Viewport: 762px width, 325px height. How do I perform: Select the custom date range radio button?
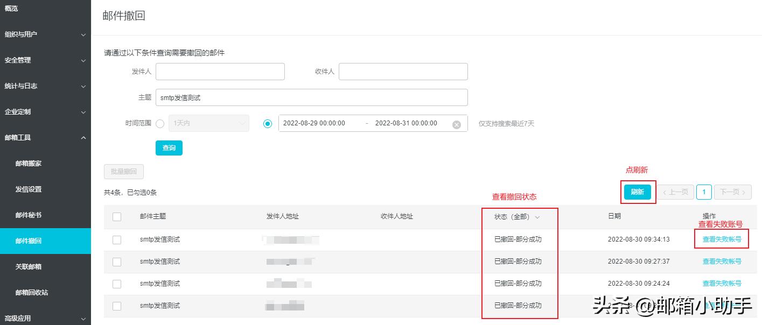point(268,123)
